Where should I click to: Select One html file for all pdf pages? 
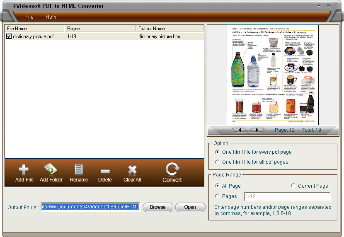click(218, 162)
